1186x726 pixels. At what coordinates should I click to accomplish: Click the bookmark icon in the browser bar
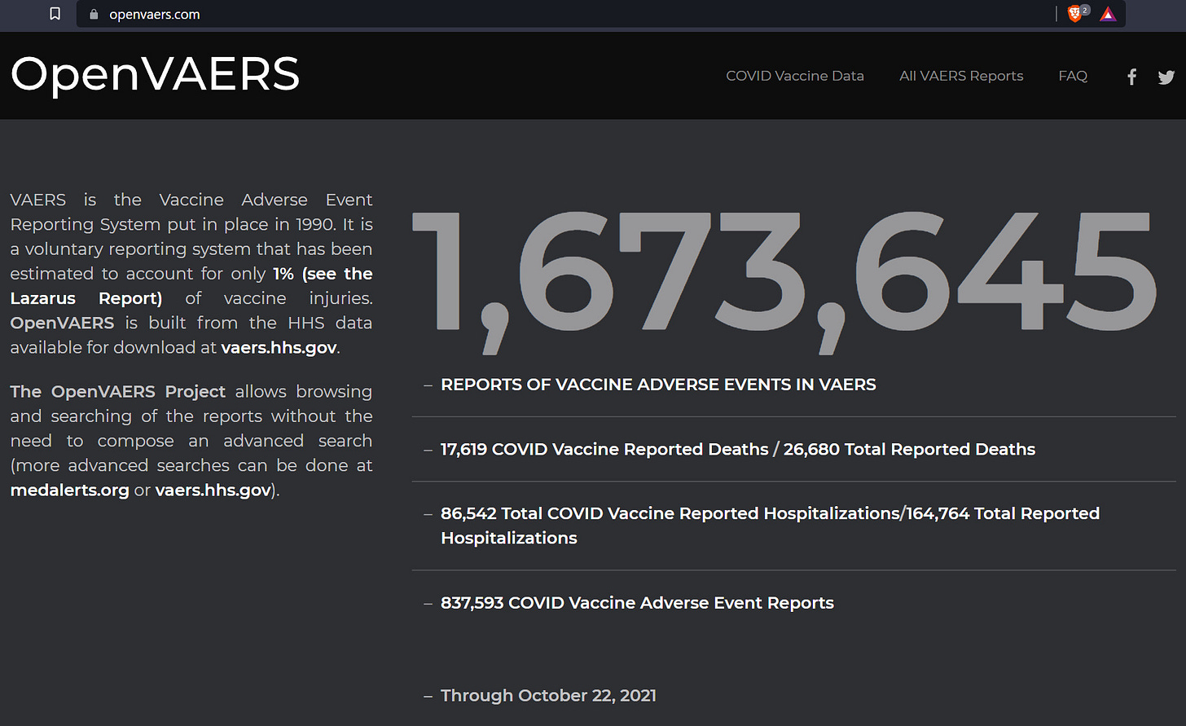click(x=55, y=14)
